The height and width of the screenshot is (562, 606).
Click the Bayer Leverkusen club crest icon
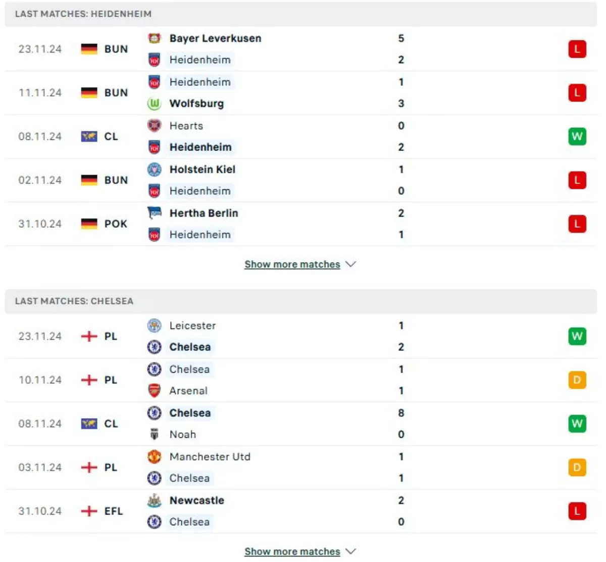[x=154, y=38]
